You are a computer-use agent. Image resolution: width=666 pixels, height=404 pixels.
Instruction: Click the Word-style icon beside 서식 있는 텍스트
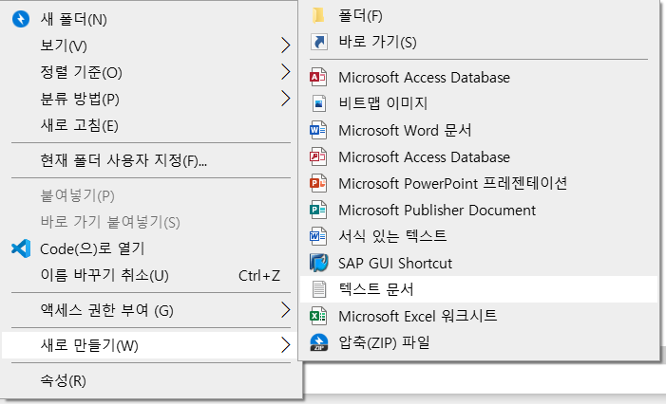[318, 236]
